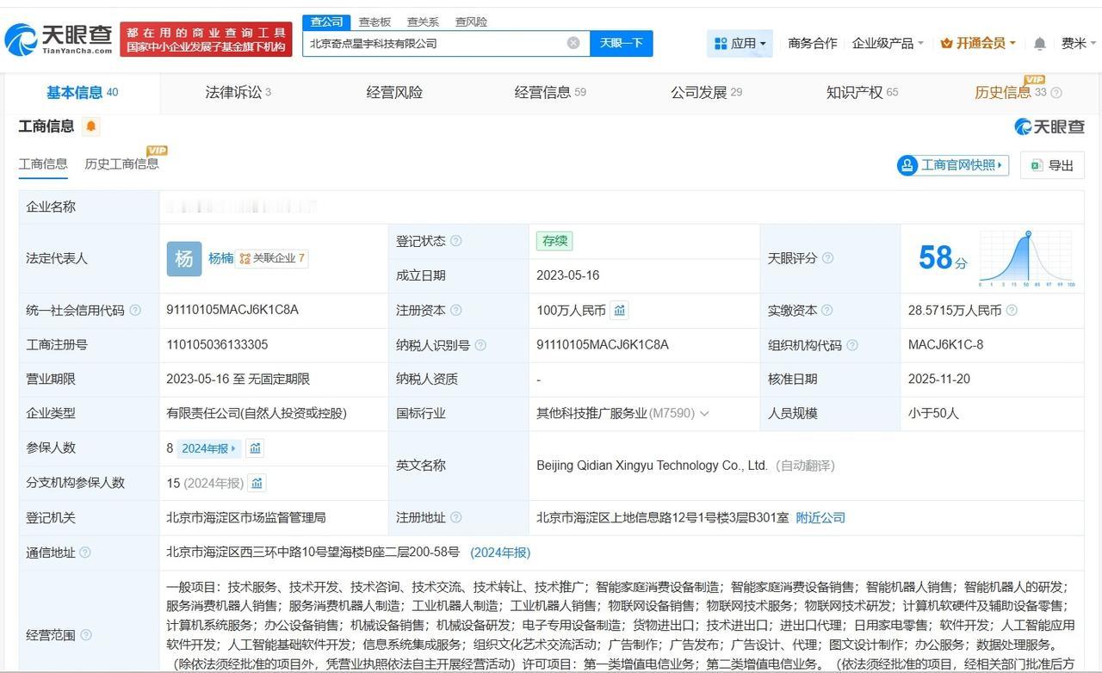
Task: Open the 工商官网快照 button
Action: tap(952, 165)
